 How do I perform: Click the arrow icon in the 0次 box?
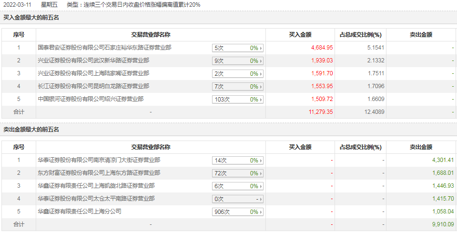261,199
